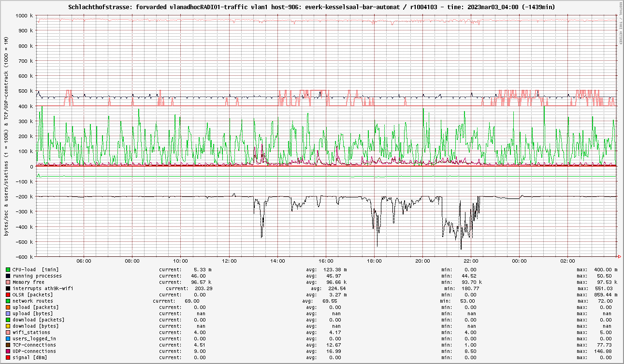Click the 'interrupts ath9k-wifi' legend label
The image size is (624, 364).
43,288
